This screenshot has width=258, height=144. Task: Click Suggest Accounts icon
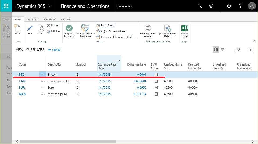coord(69,31)
